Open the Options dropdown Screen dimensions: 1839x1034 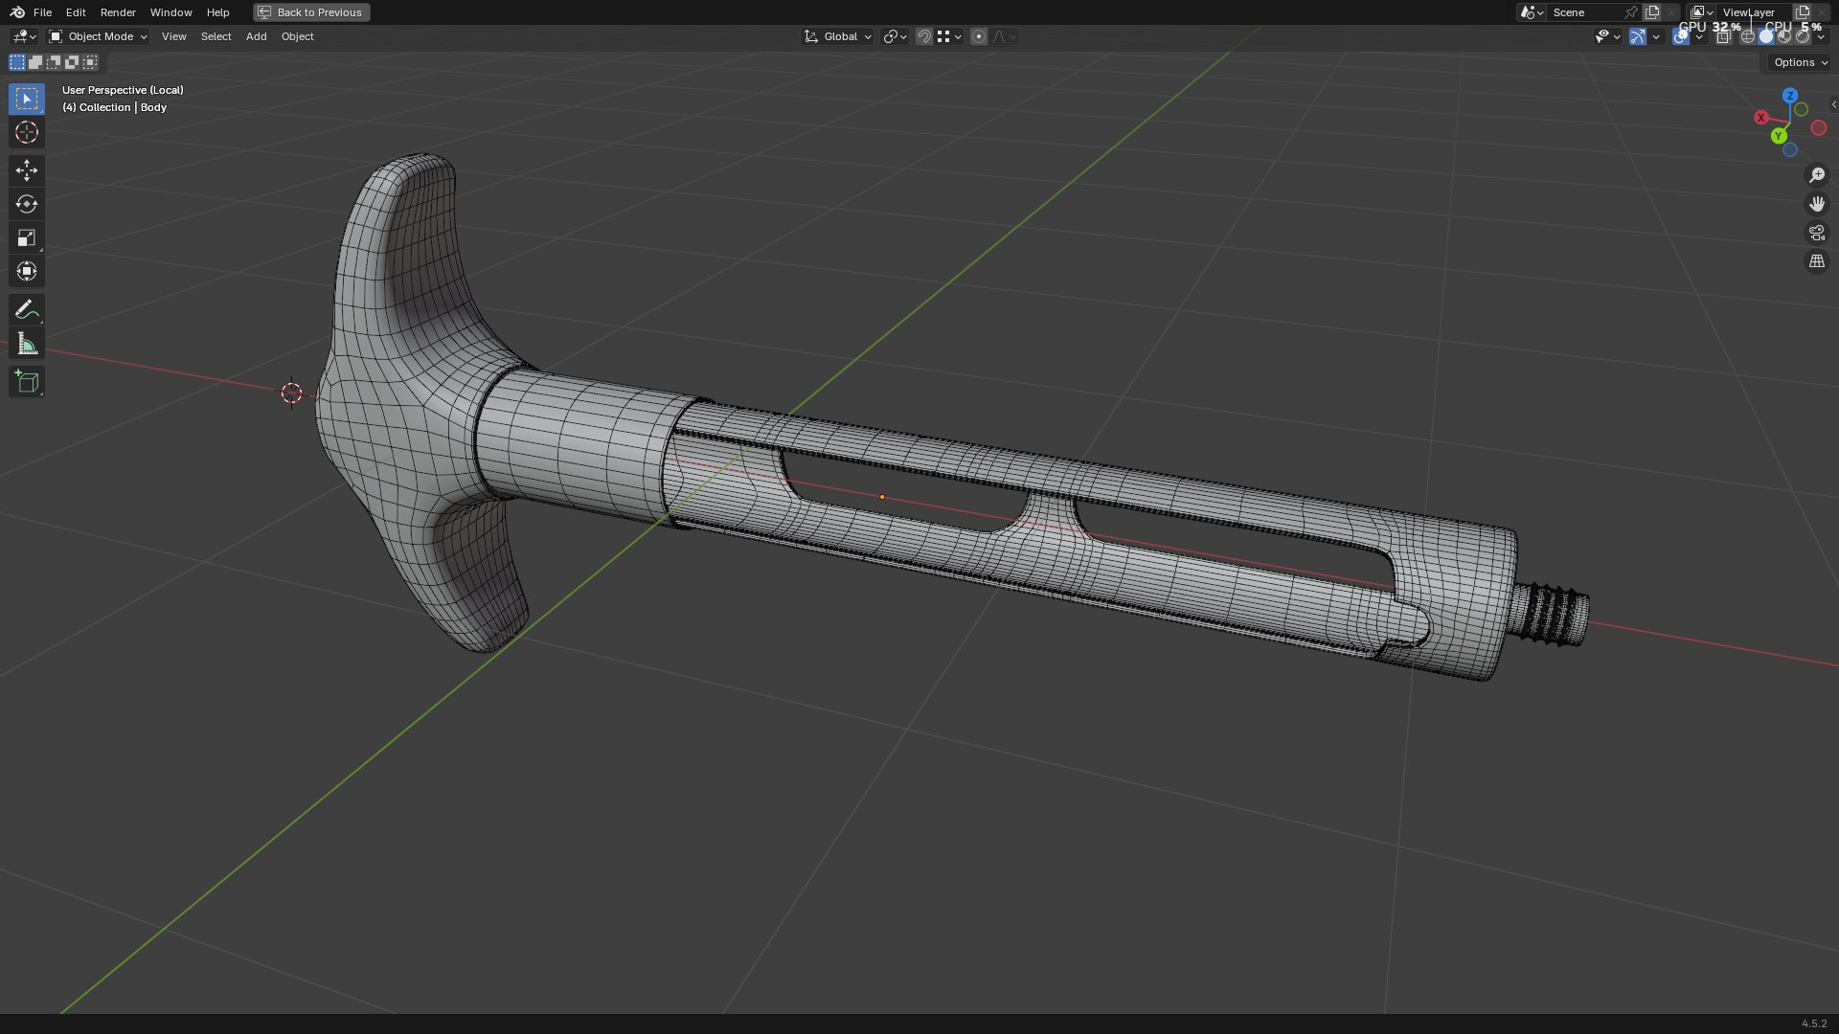tap(1800, 62)
